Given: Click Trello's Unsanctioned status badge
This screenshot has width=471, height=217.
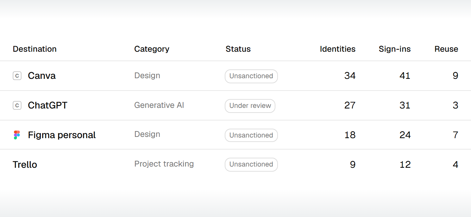Looking at the screenshot, I should point(251,164).
